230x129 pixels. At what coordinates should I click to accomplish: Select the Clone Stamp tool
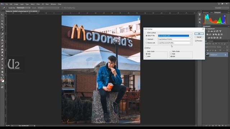point(2,40)
